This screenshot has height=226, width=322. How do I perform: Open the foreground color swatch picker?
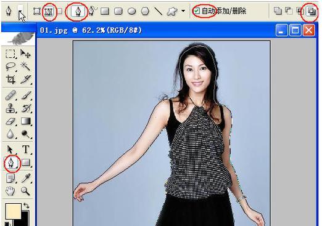click(13, 211)
